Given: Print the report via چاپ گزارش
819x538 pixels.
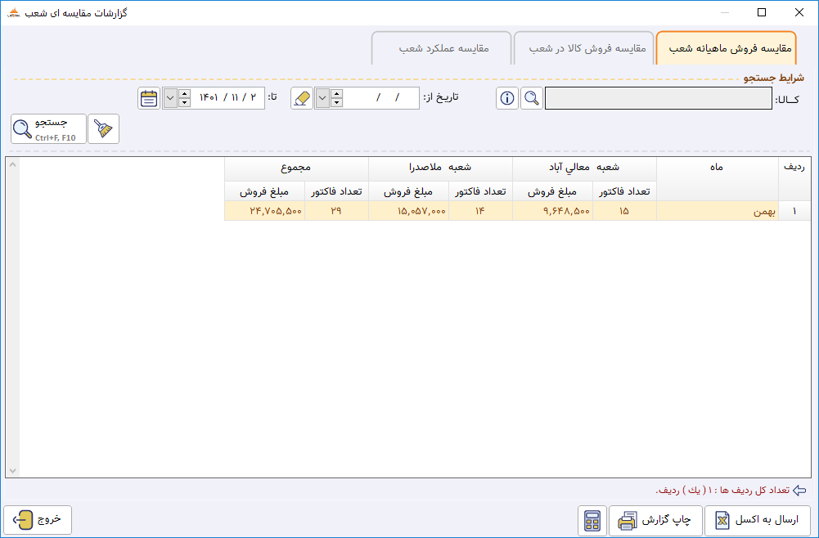Looking at the screenshot, I should [x=655, y=521].
